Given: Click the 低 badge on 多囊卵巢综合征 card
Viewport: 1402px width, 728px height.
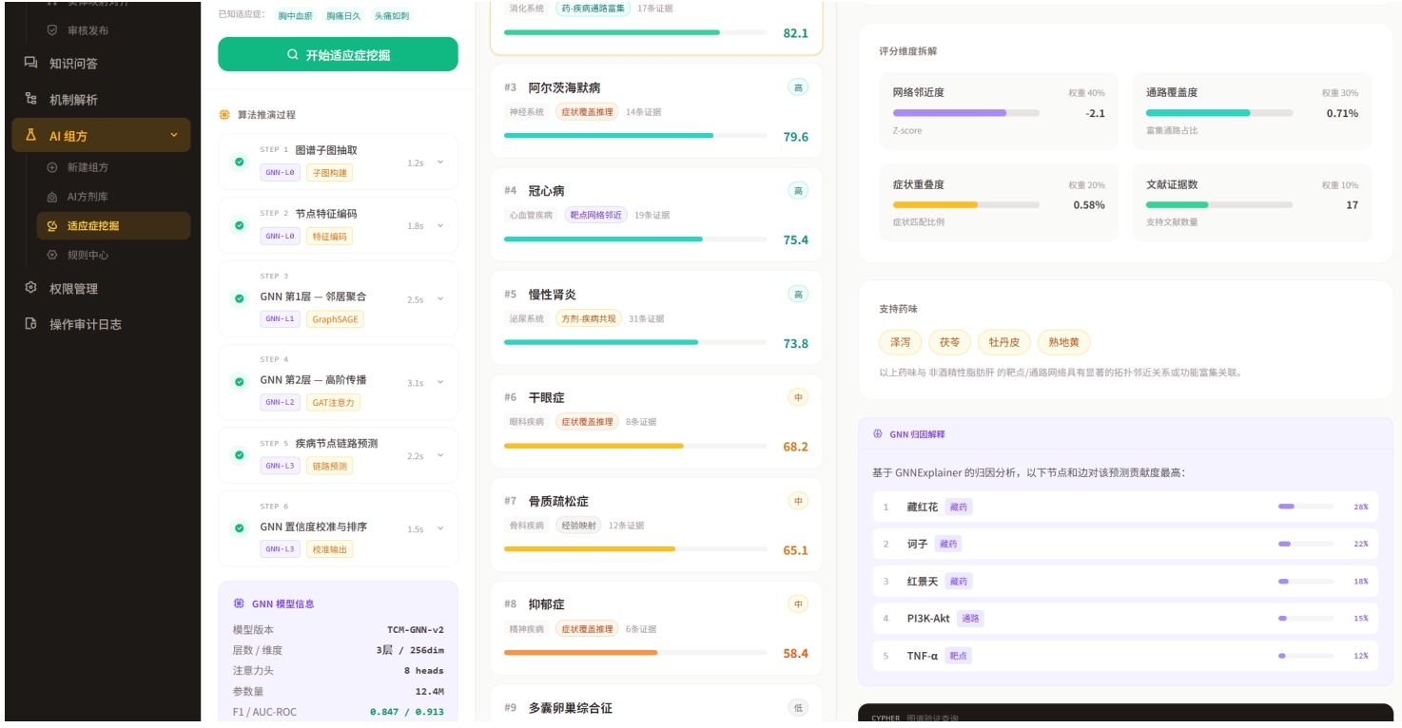Looking at the screenshot, I should coord(798,708).
